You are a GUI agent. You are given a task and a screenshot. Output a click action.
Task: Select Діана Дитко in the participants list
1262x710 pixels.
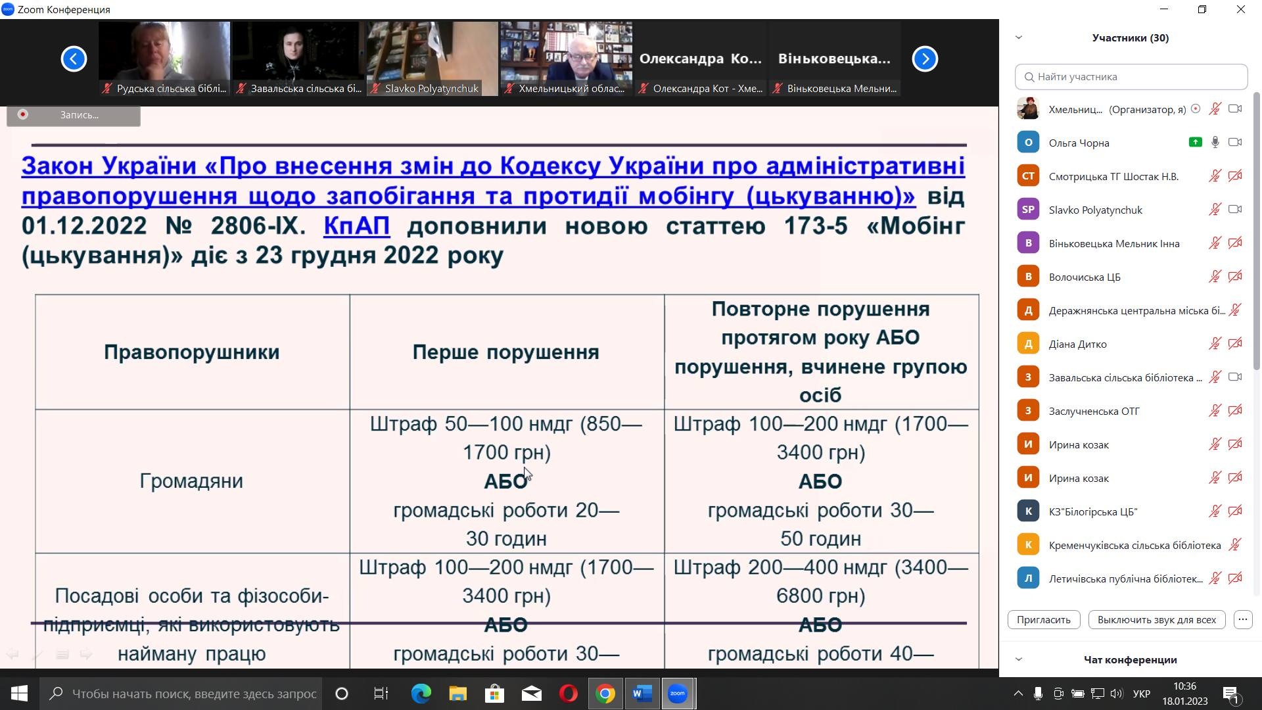1078,344
